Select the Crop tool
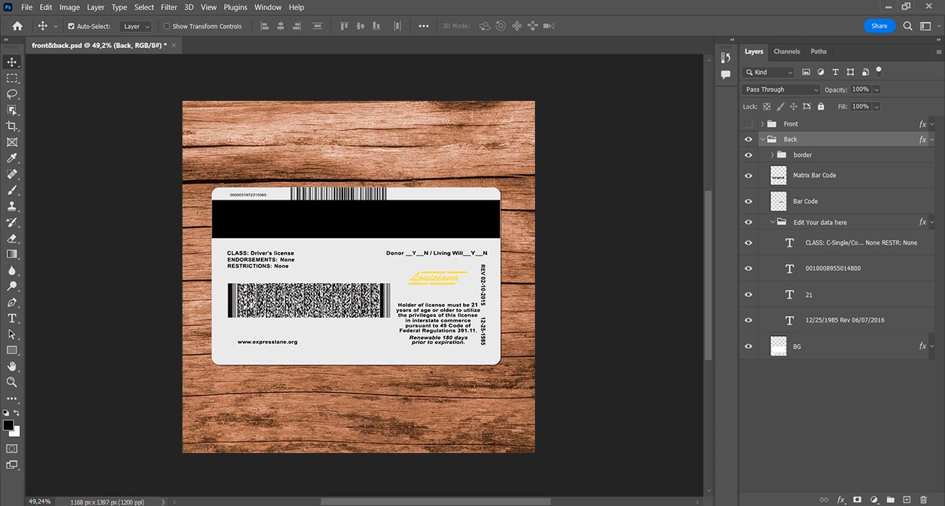 12,126
